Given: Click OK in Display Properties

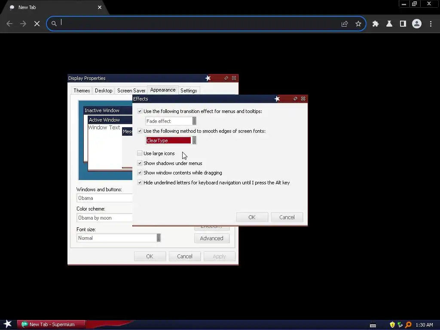Looking at the screenshot, I should point(150,256).
